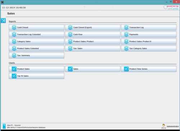Click the Transaction Log stack icon

(126, 27)
